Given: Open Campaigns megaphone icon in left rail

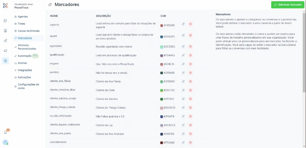Looking at the screenshot, I should [5, 51].
